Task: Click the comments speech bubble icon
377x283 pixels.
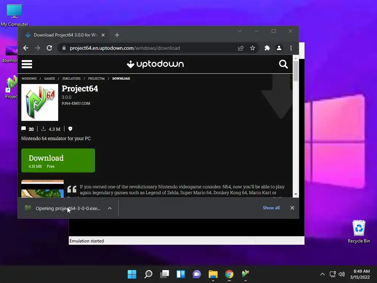Action: [x=24, y=129]
